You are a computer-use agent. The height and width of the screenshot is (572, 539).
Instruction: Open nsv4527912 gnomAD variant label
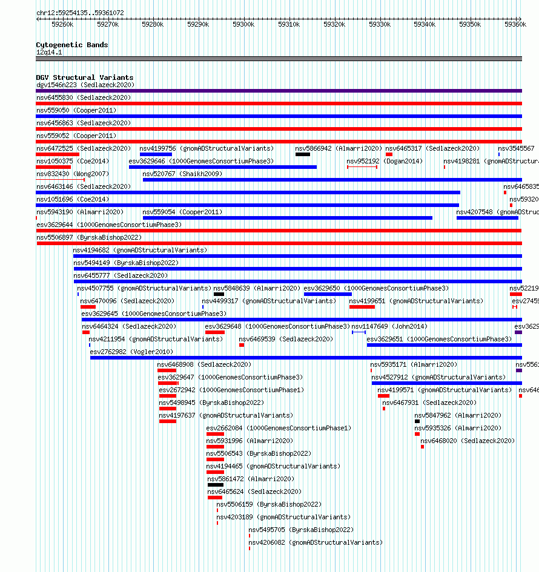438,378
